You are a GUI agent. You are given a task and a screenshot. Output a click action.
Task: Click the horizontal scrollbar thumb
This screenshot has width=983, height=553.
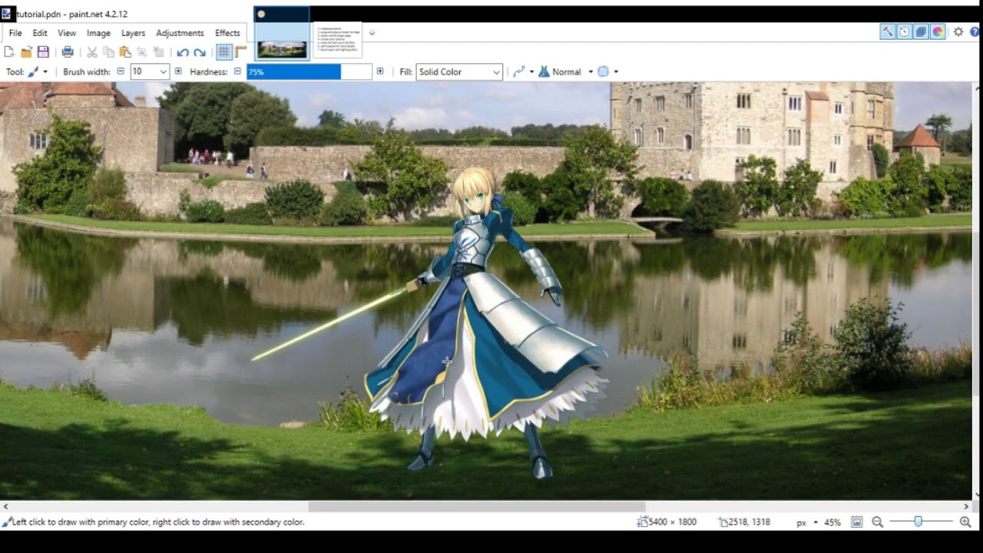coord(477,506)
